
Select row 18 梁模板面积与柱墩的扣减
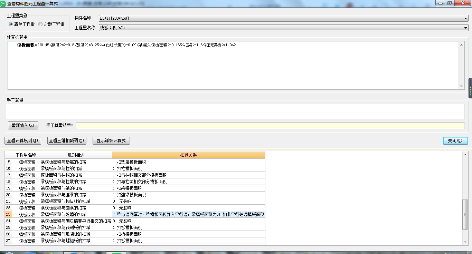pos(135,182)
